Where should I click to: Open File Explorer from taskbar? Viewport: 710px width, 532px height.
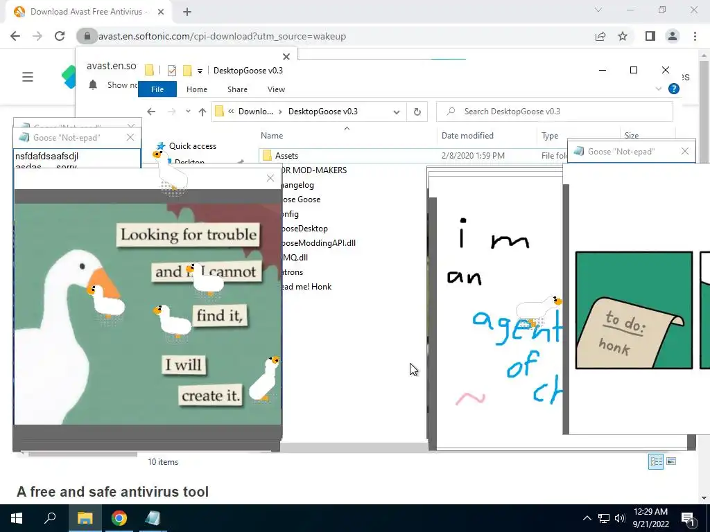(x=85, y=518)
